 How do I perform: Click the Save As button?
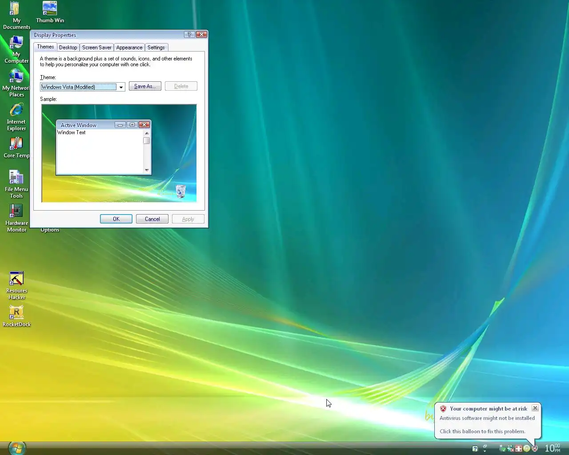click(x=145, y=86)
